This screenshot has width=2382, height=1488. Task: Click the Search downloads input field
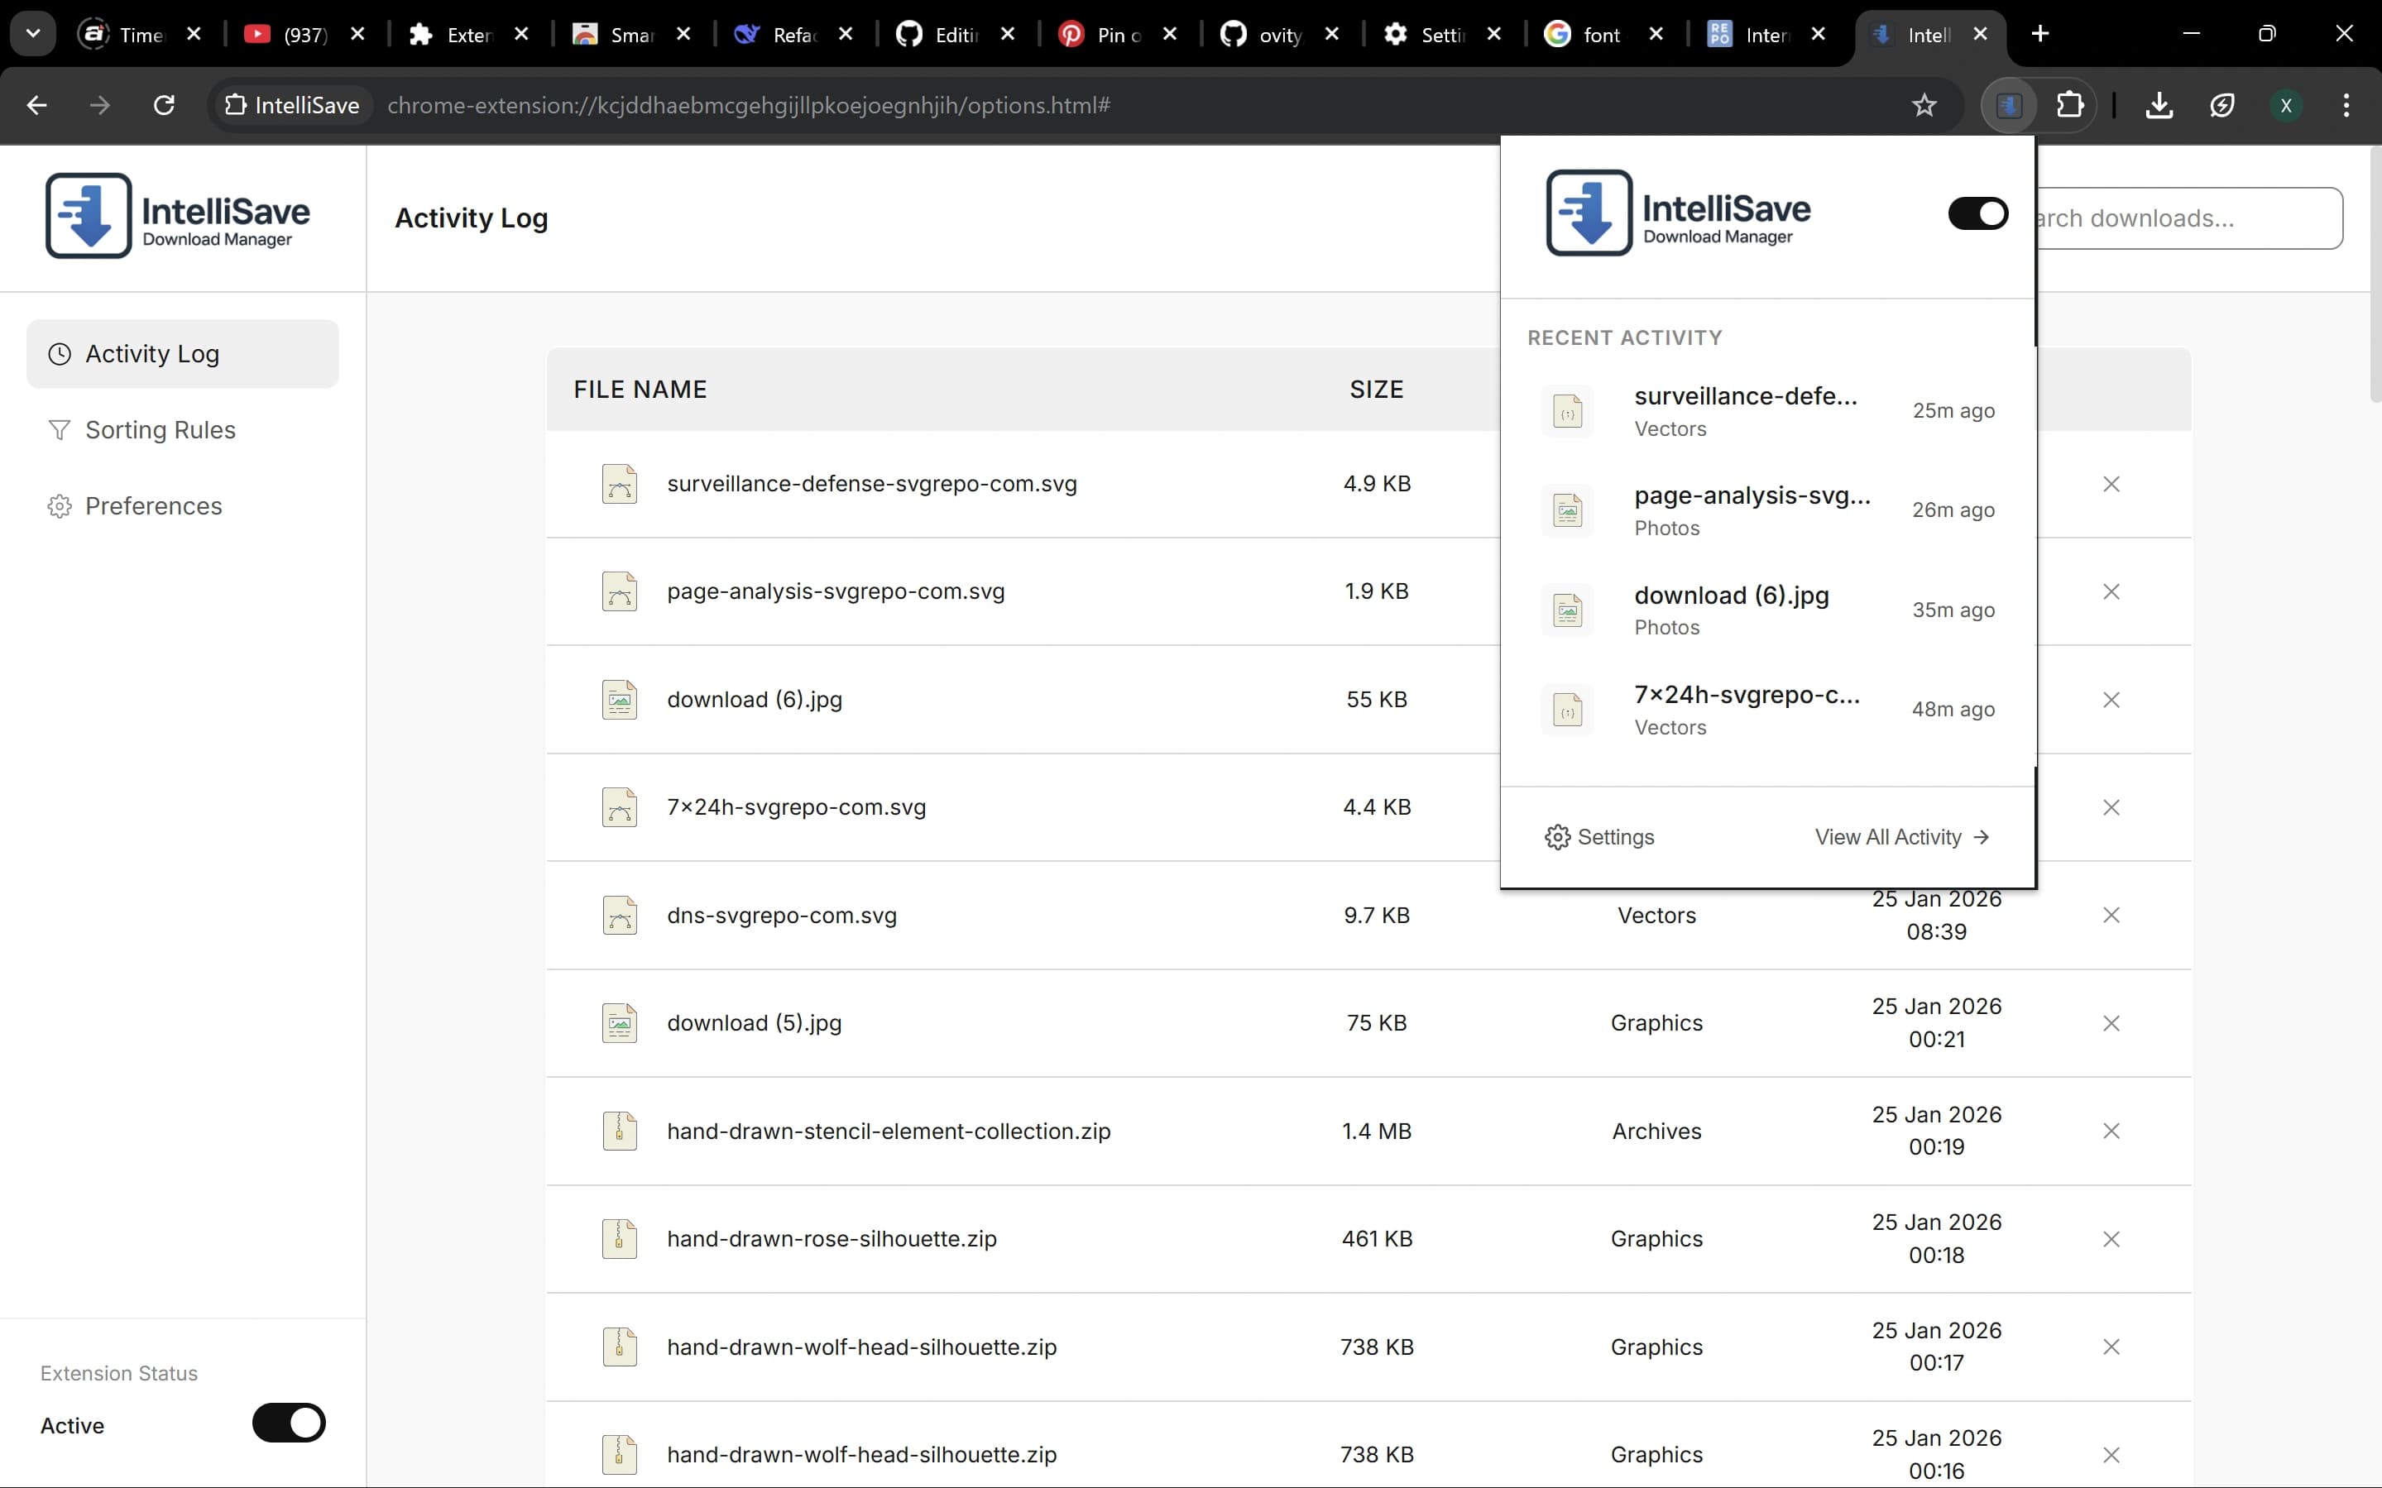2189,218
